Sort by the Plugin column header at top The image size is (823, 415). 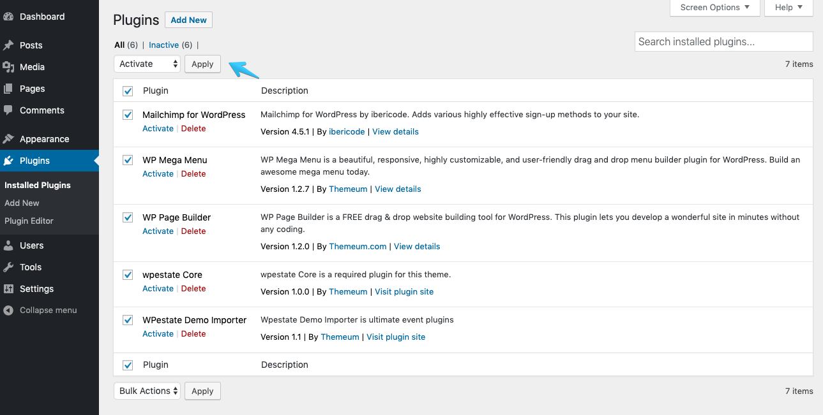point(156,91)
